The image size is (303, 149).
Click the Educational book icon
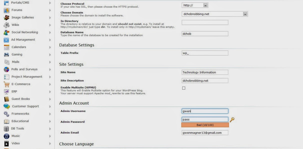[6, 121]
